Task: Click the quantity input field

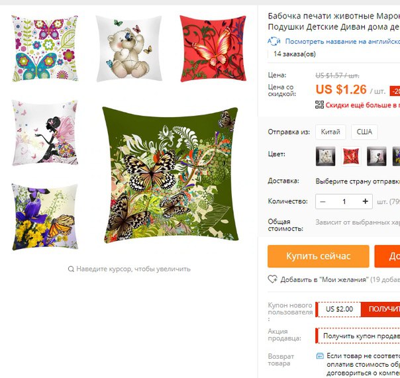Action: (344, 201)
